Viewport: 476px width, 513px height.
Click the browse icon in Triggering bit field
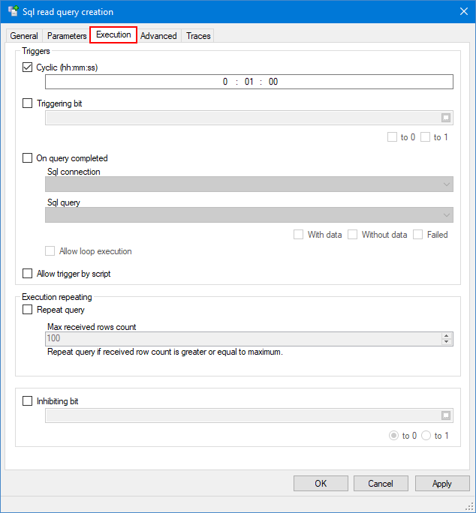pyautogui.click(x=445, y=118)
